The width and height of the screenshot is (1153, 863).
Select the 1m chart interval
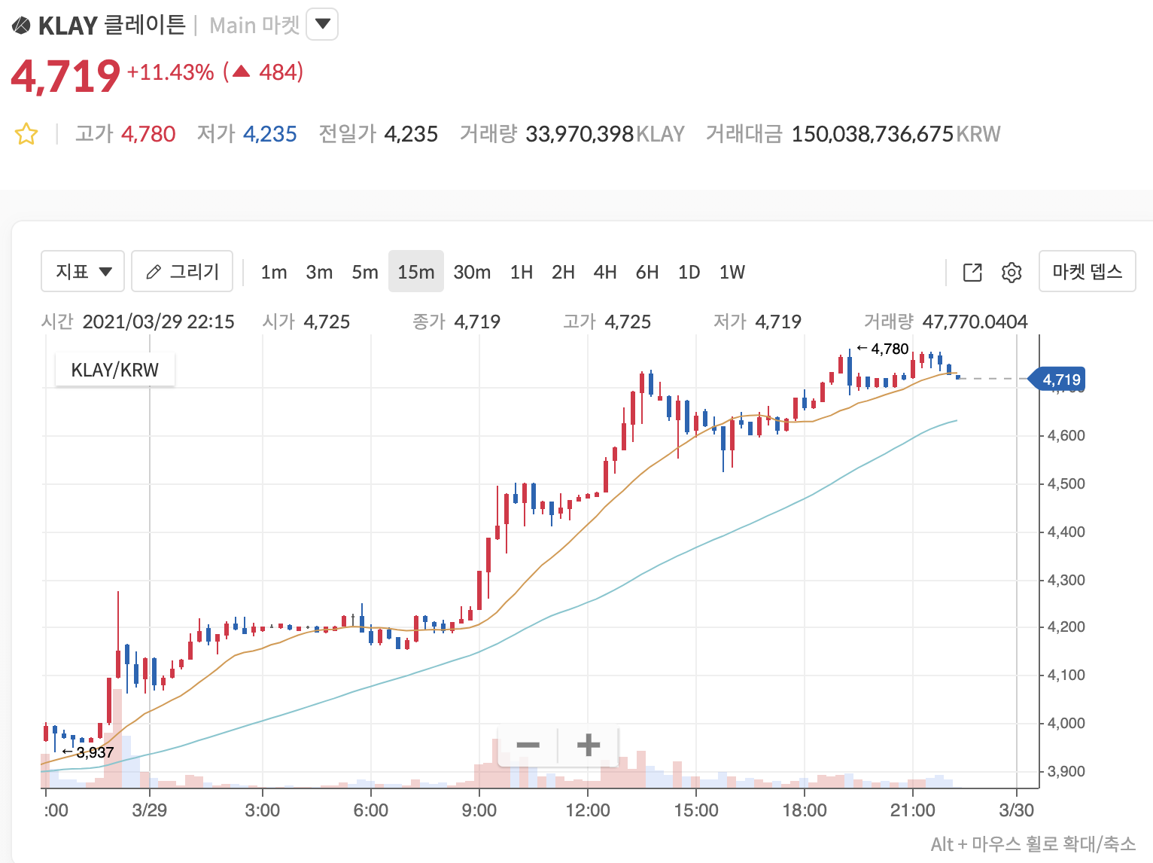pos(274,272)
